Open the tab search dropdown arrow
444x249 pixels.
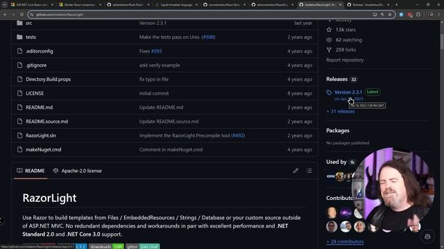5,5
